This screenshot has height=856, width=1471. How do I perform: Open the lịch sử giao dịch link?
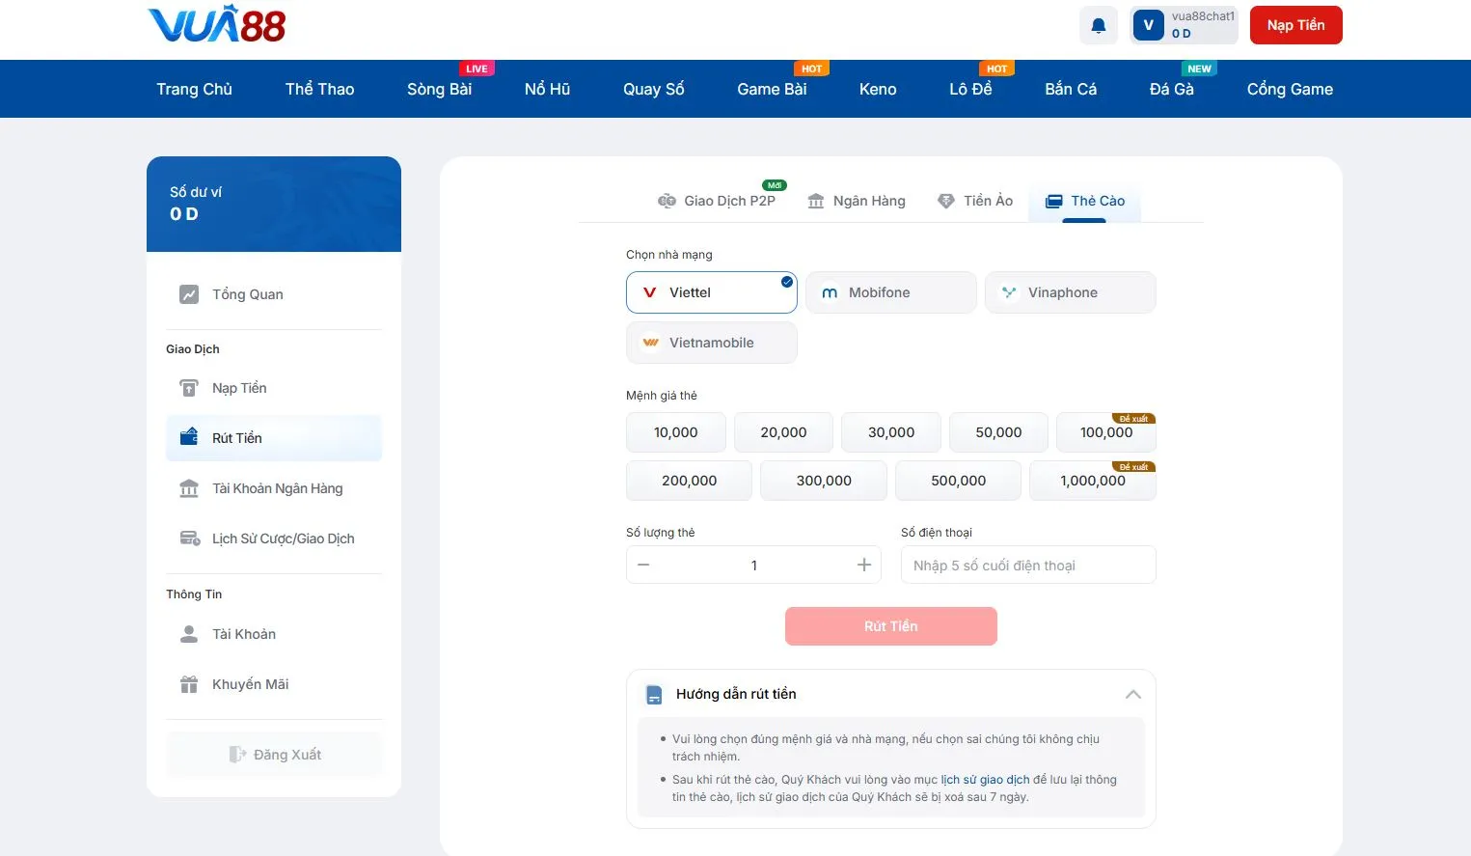coord(985,780)
